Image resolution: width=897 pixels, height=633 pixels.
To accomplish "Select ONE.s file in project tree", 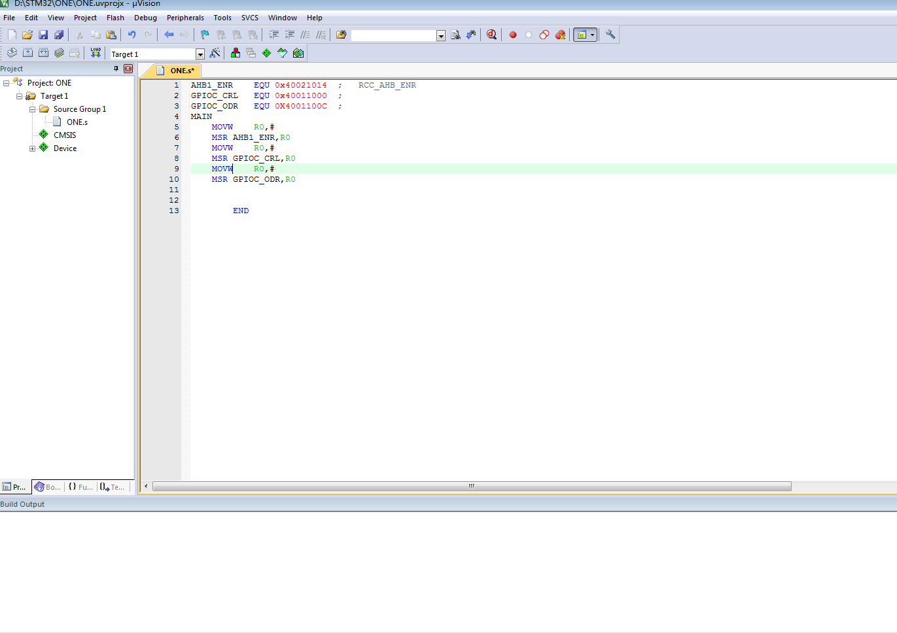I will [x=77, y=122].
